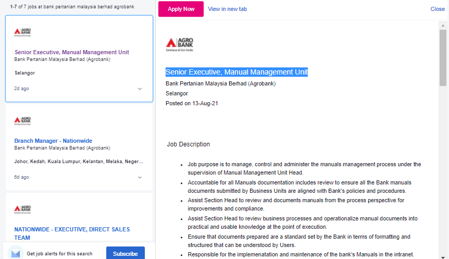Image resolution: width=449 pixels, height=259 pixels.
Task: Click bullet about Manuals in the intranet
Action: click(x=301, y=254)
